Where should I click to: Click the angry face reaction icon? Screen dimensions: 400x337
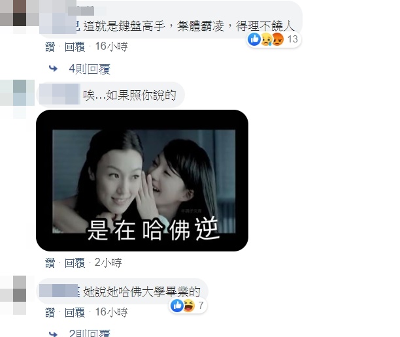pos(278,39)
